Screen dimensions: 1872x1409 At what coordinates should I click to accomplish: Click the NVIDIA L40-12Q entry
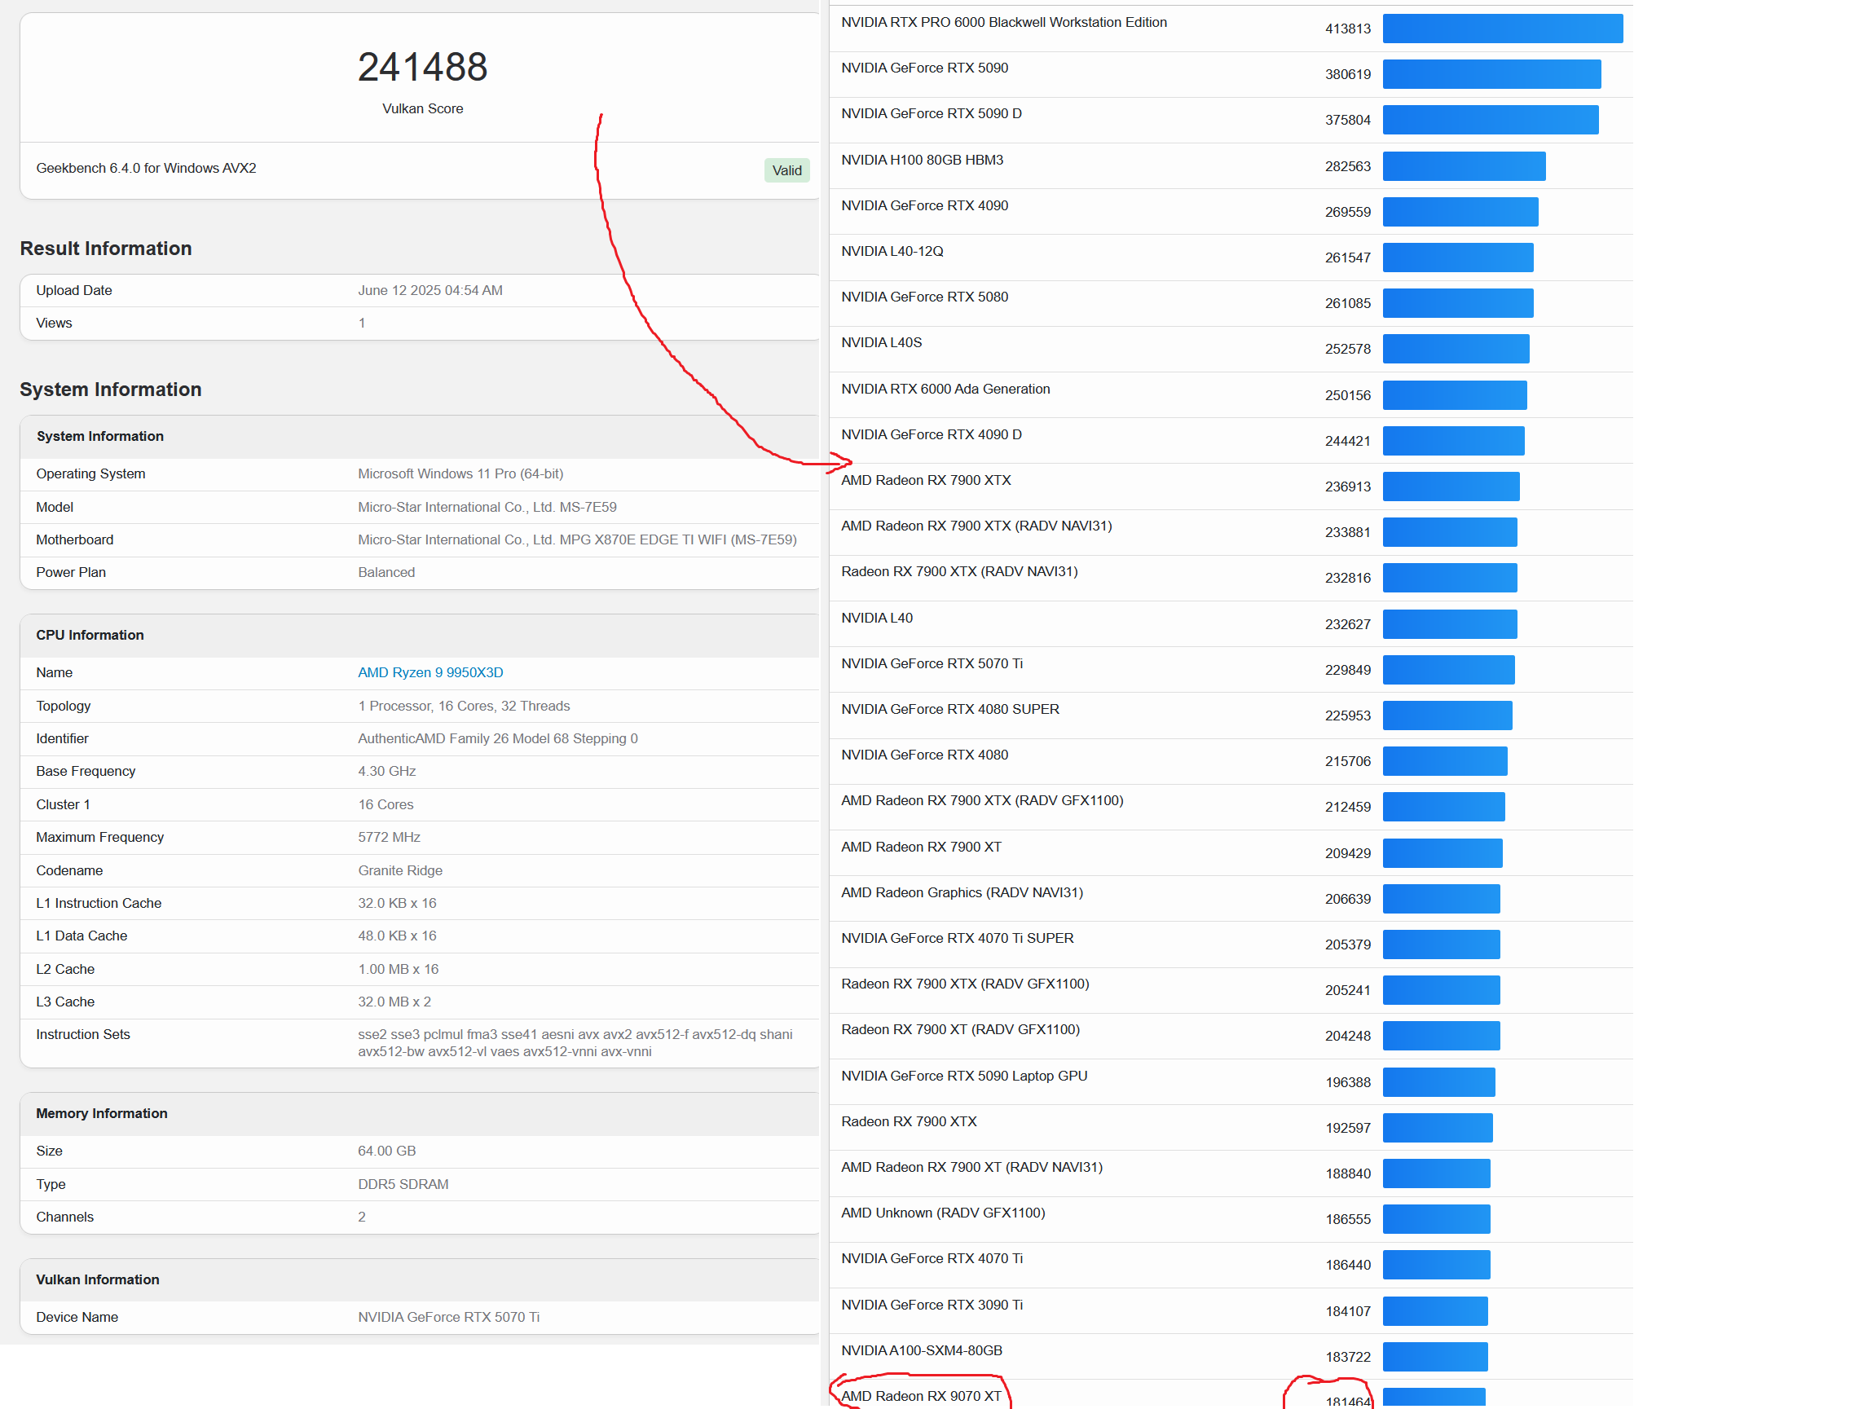point(892,251)
